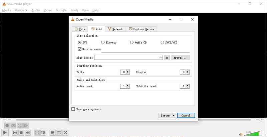Open the Media menu
The height and width of the screenshot is (137, 267).
[x=7, y=10]
